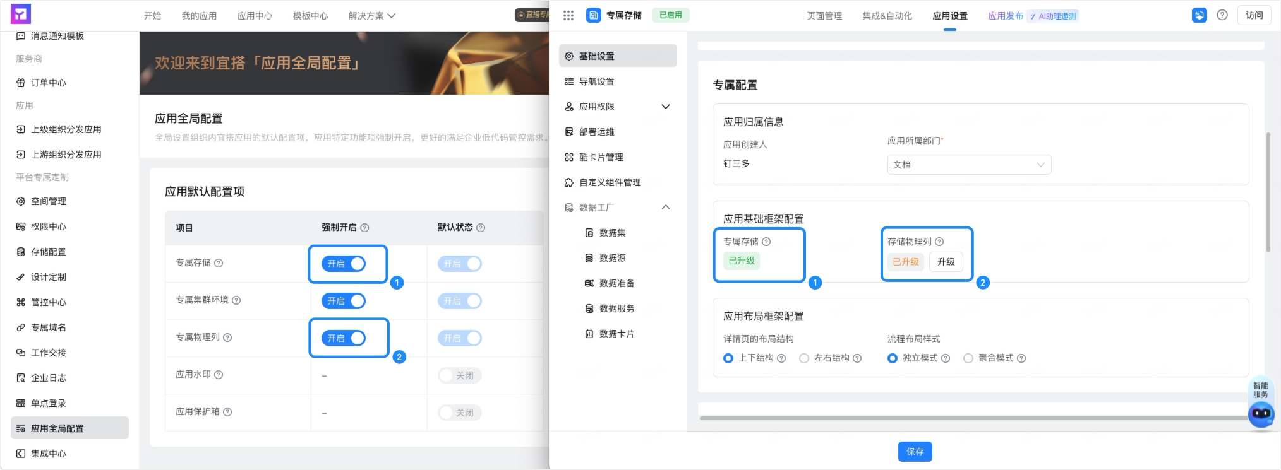This screenshot has height=470, width=1281.
Task: Click the info icon next to 专属存储 row
Action: [219, 263]
